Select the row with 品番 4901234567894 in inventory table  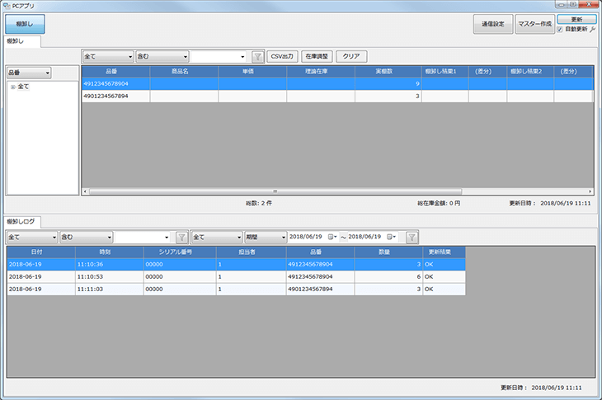click(115, 96)
